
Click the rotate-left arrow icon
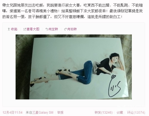47,29
